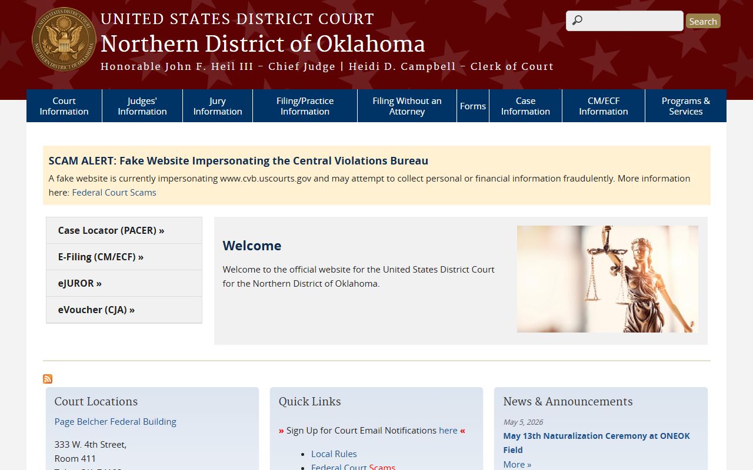Open Filing/Practice Information menu
Image resolution: width=753 pixels, height=470 pixels.
click(305, 106)
